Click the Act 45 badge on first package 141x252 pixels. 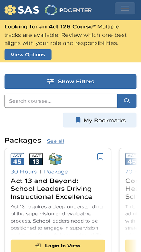[x=17, y=159]
